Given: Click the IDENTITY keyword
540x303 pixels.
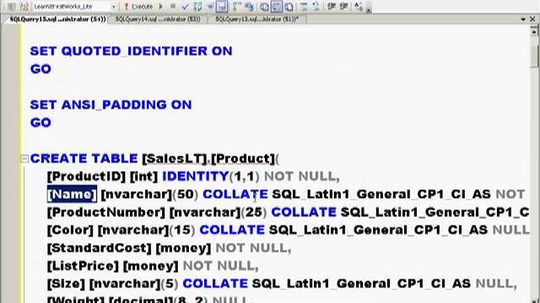Looking at the screenshot, I should click(x=196, y=176).
